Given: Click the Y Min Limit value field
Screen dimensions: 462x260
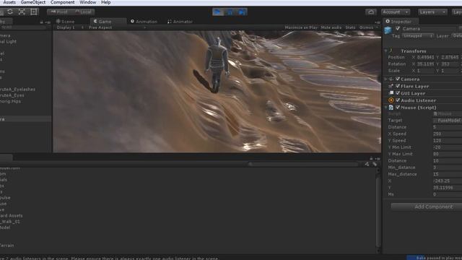Looking at the screenshot, I should click(x=448, y=147).
